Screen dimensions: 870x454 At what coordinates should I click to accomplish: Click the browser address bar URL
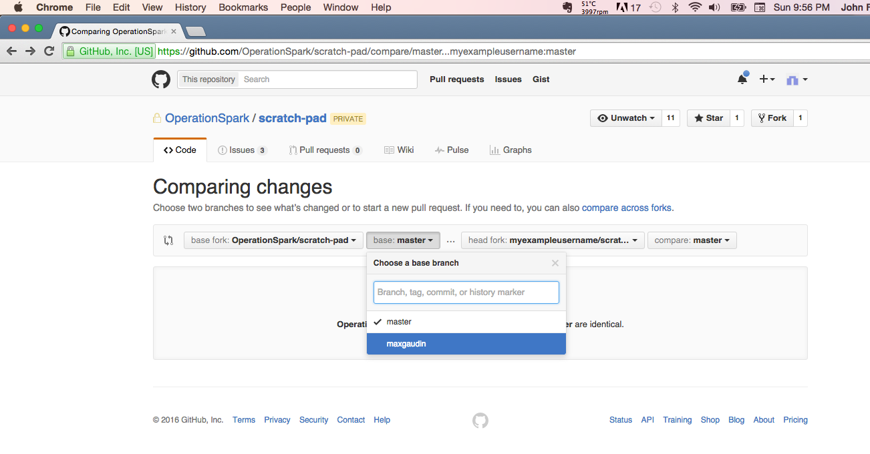pyautogui.click(x=367, y=51)
